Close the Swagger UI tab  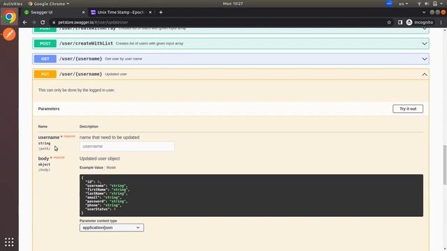click(83, 13)
